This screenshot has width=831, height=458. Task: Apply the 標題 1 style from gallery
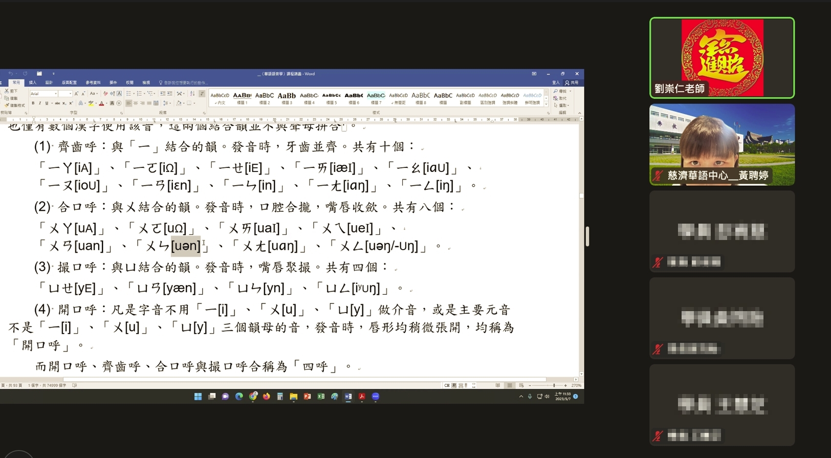[x=242, y=98]
